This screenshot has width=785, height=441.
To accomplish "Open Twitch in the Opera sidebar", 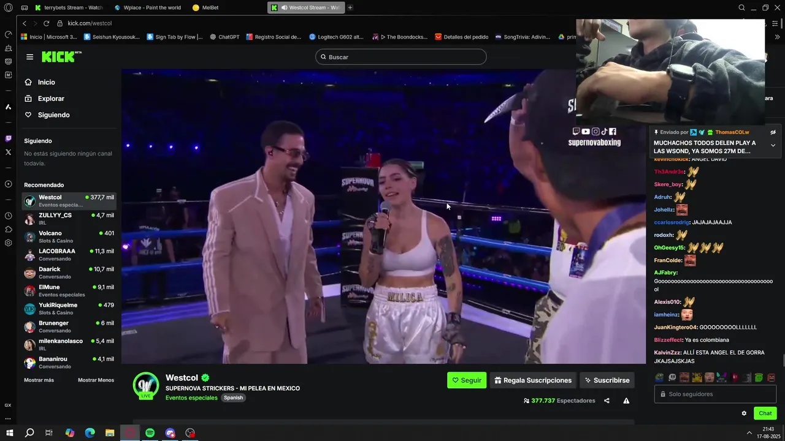I will 8,139.
